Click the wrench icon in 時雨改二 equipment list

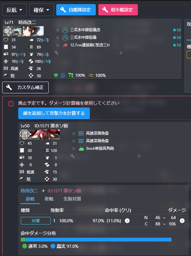tap(57, 53)
